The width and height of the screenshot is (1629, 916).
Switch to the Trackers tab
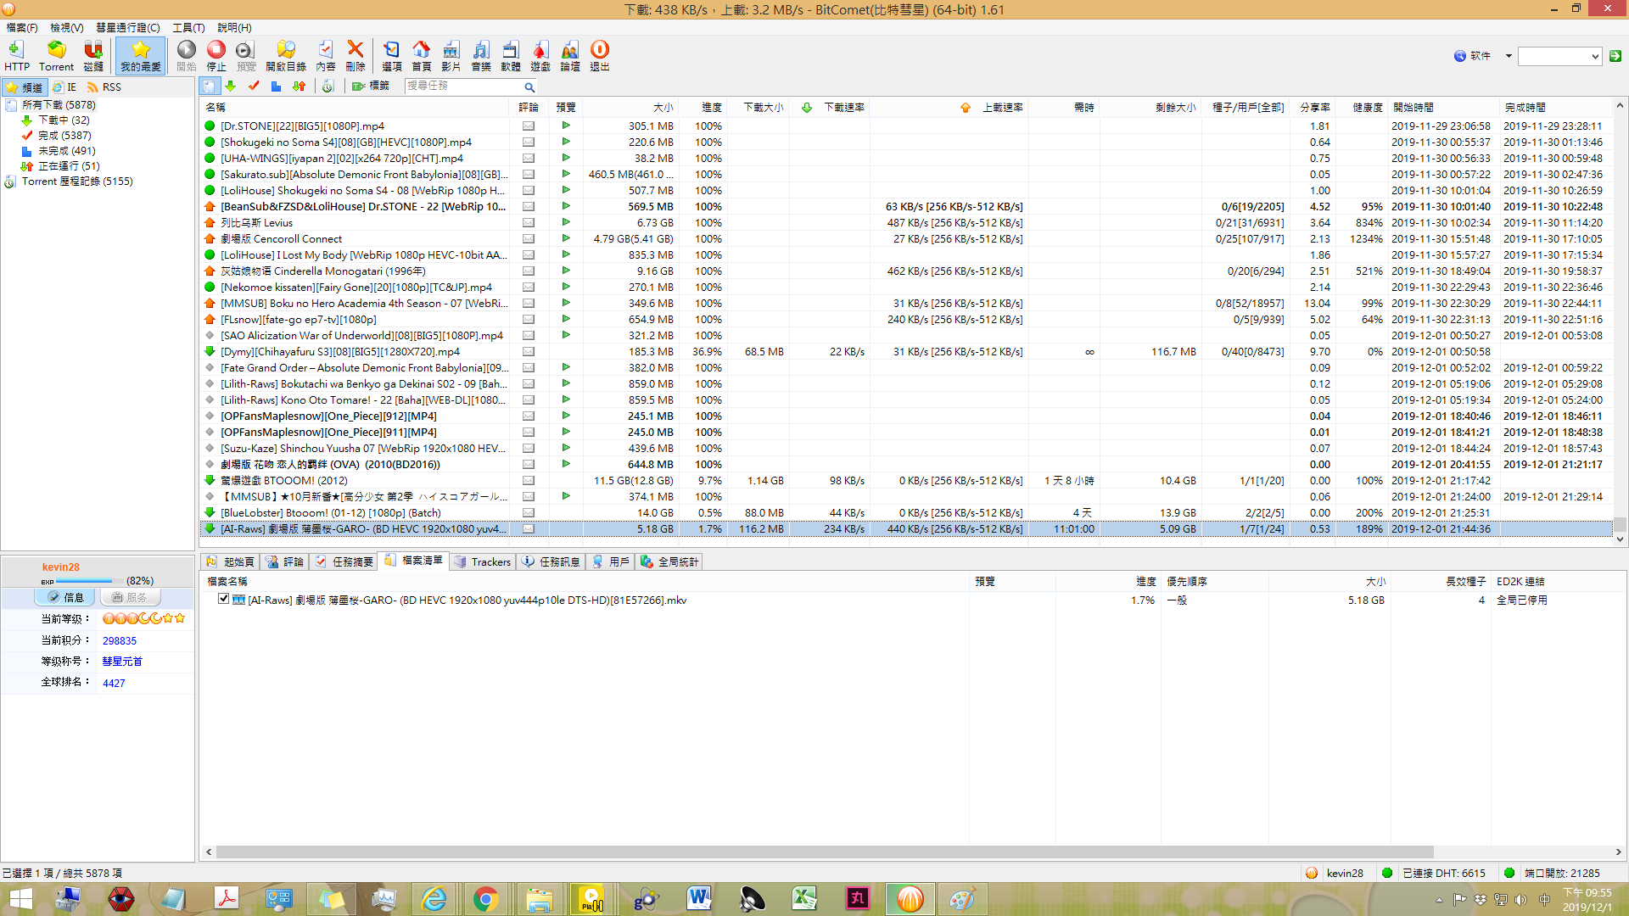click(483, 561)
